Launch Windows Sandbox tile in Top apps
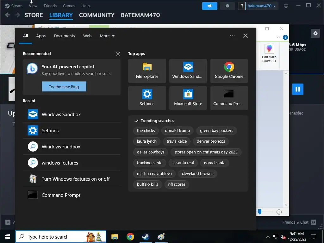 click(x=188, y=71)
